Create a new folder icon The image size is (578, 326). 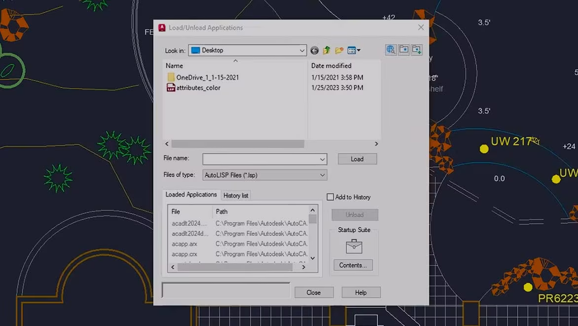point(339,50)
